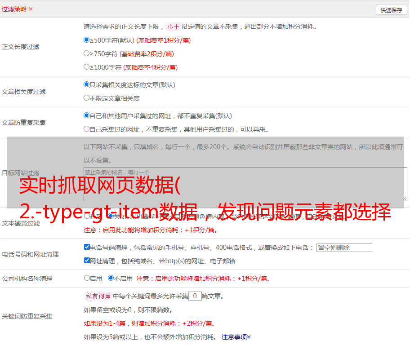Screen dimensions: 410x345
Task: Select 自己采集过的网址 不重复采集 option
Action: pos(86,129)
